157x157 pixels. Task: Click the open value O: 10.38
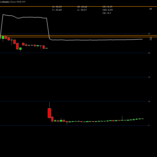[57, 7]
